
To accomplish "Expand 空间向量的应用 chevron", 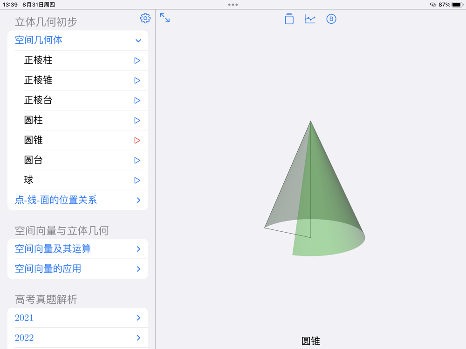I will (x=138, y=269).
